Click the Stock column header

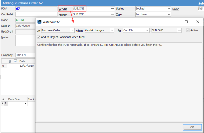click(x=31, y=99)
